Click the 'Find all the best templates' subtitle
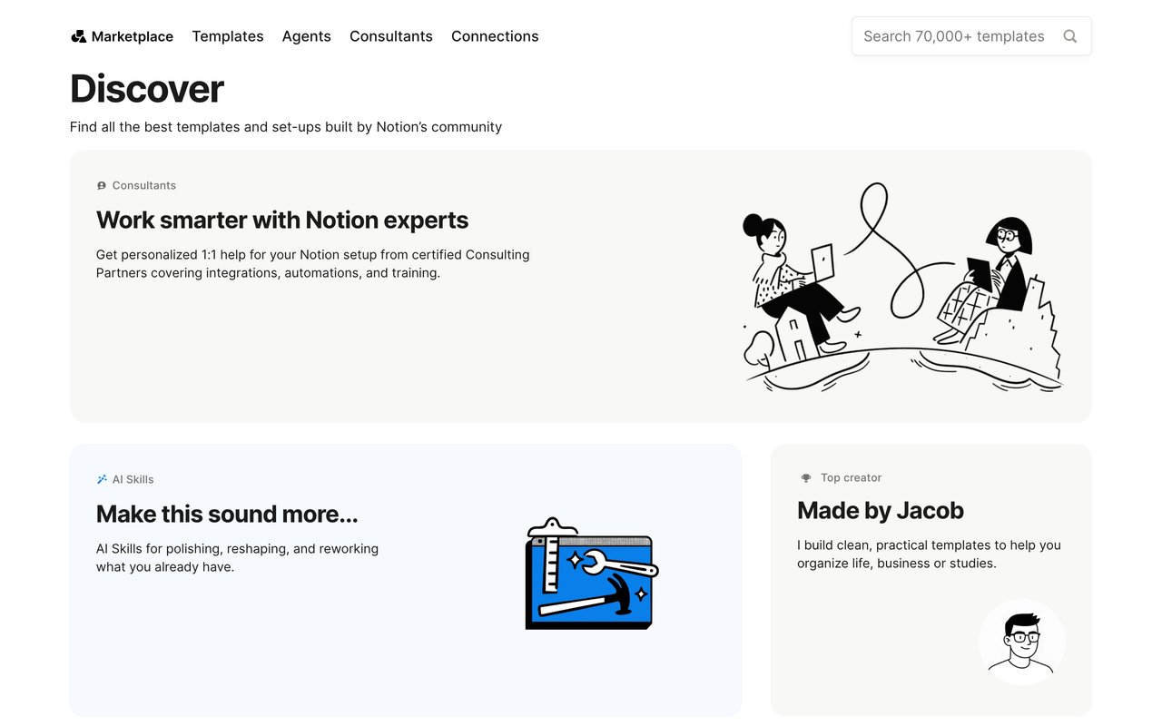 286,127
